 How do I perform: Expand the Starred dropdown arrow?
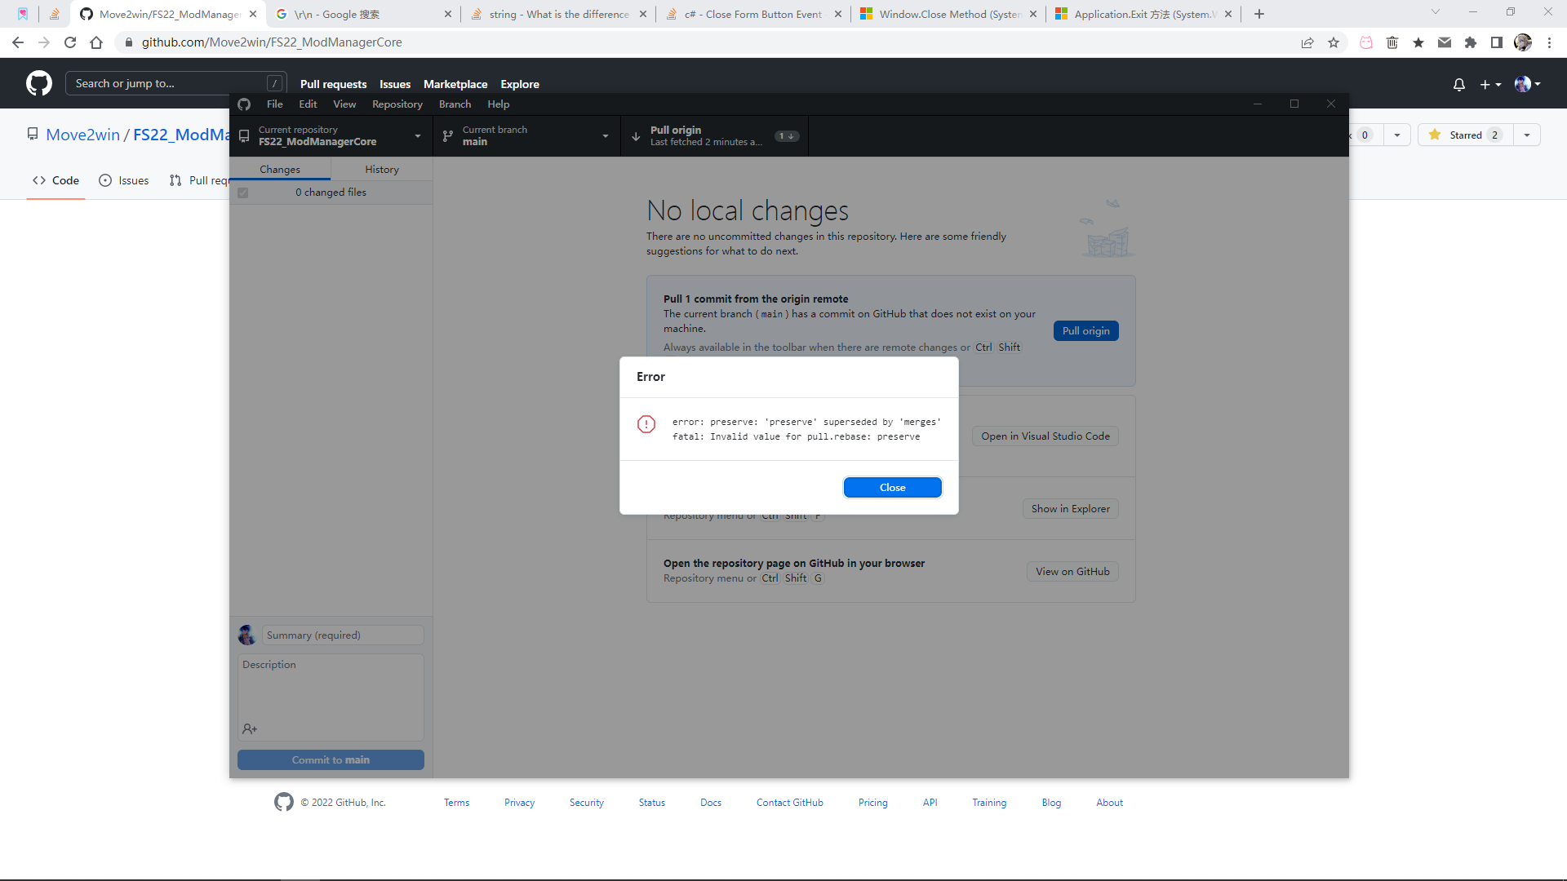[1525, 135]
